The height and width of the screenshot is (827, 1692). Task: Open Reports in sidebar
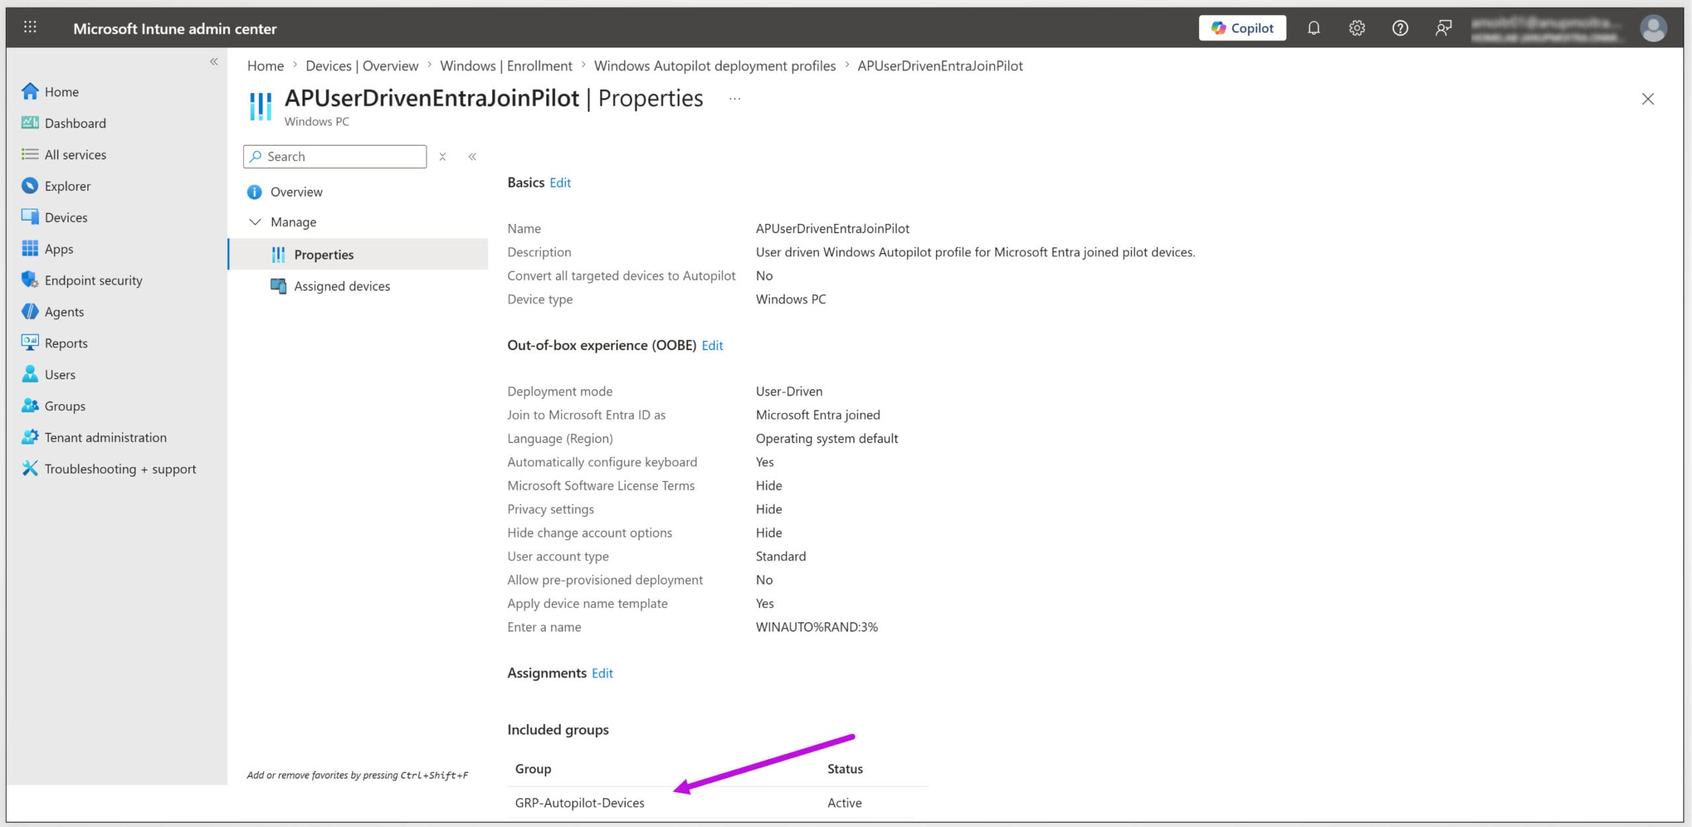[66, 343]
